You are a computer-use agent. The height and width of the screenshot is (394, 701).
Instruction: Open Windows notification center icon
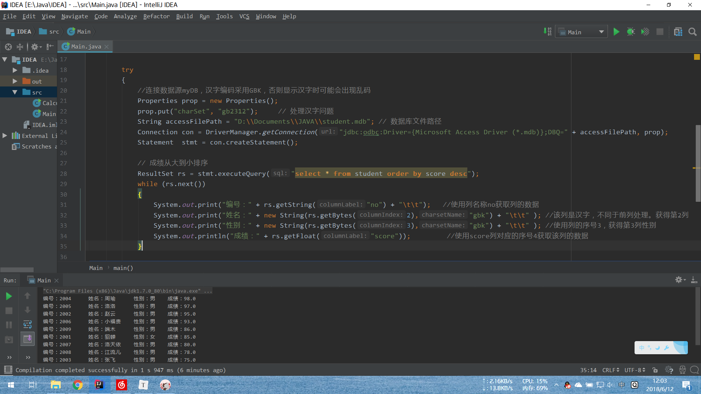pos(687,385)
